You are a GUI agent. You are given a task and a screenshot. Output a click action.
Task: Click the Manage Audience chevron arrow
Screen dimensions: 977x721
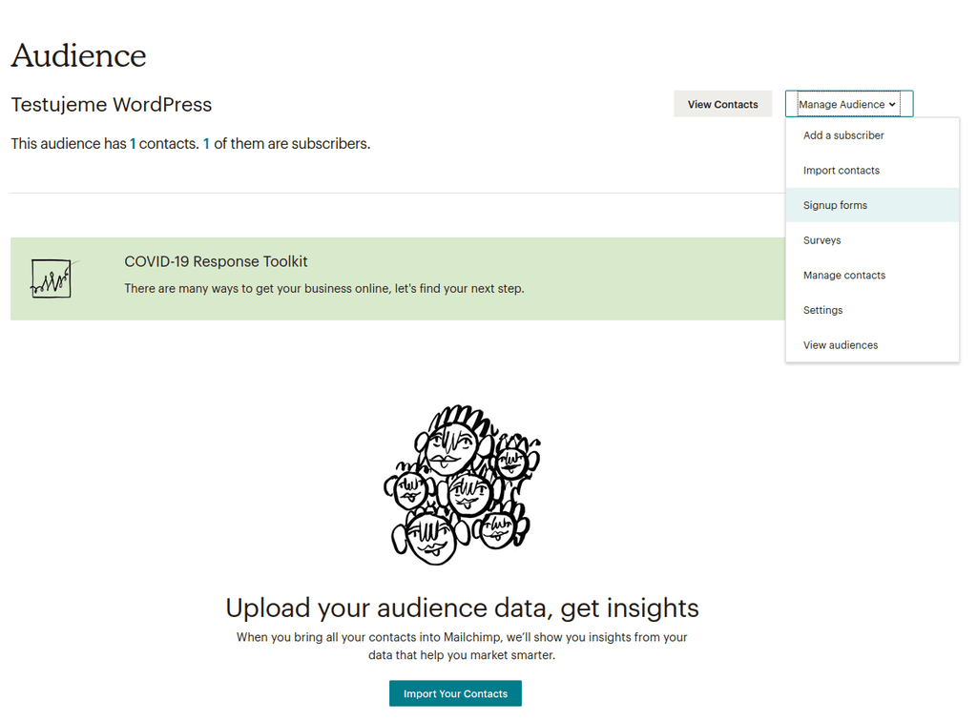(x=892, y=105)
